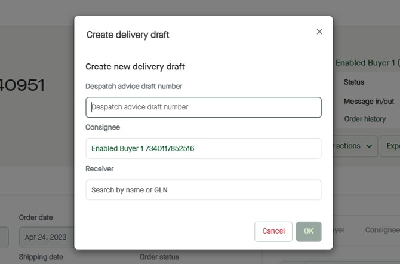Click the Create delivery draft dialog title
The height and width of the screenshot is (264, 400).
(x=128, y=35)
